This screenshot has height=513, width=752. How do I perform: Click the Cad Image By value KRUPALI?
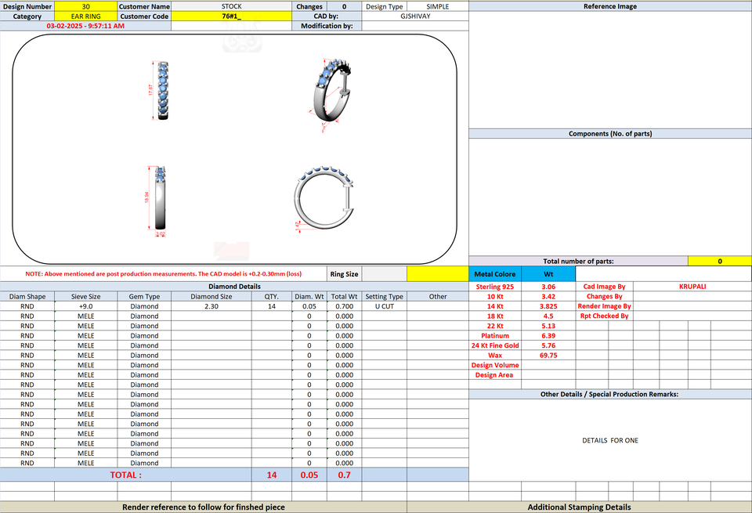[x=692, y=287]
